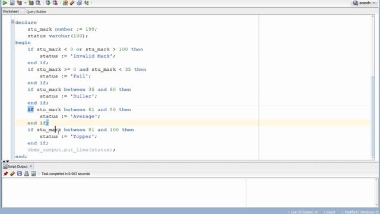Click the 'stu_mark < 0 or stu_mark > 100' condition
The height and width of the screenshot is (214, 380).
click(82, 49)
